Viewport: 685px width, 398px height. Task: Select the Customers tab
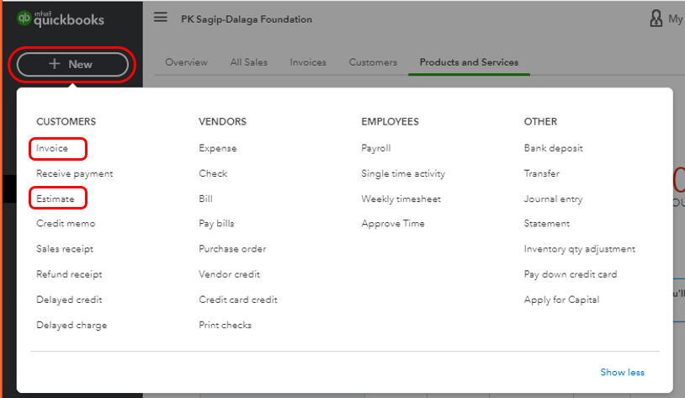(x=373, y=62)
